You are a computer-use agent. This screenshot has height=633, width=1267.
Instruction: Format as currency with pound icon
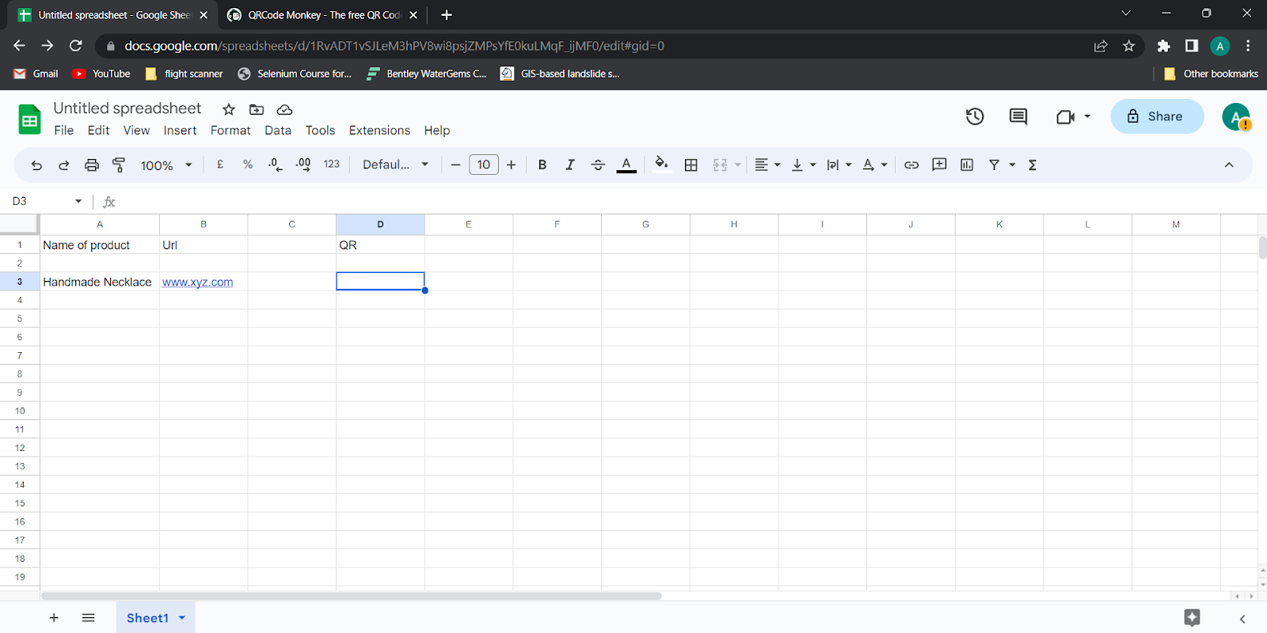220,165
